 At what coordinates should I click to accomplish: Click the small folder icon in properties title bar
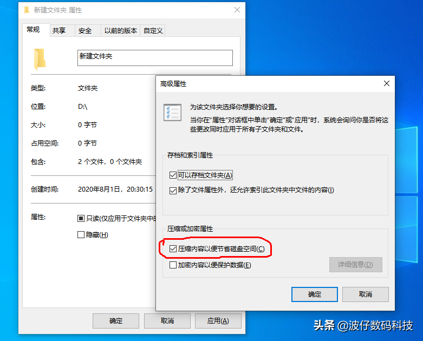pyautogui.click(x=27, y=10)
